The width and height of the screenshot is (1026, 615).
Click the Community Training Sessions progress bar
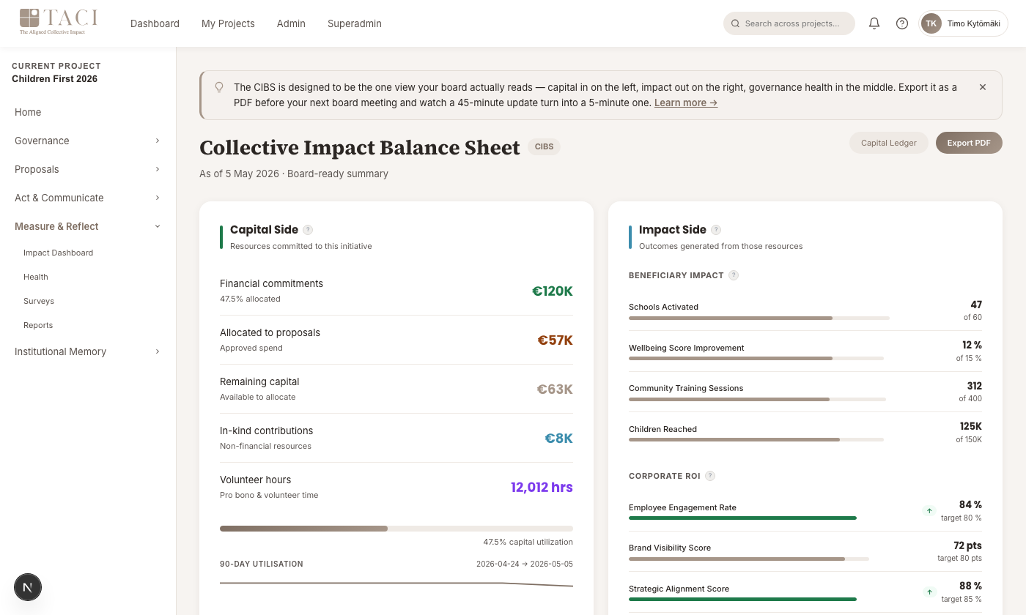click(x=757, y=400)
